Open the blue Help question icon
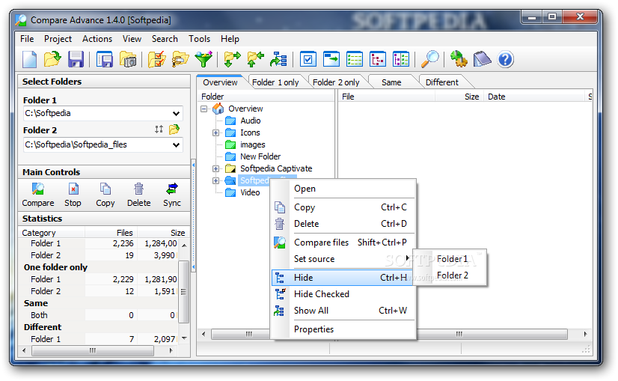 point(505,60)
